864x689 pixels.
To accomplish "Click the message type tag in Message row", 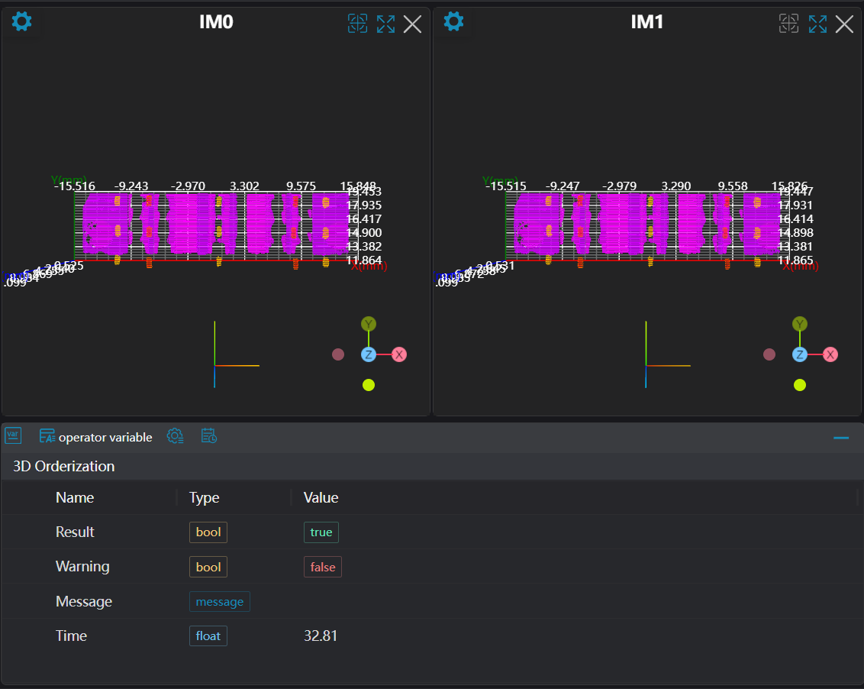I will click(219, 602).
